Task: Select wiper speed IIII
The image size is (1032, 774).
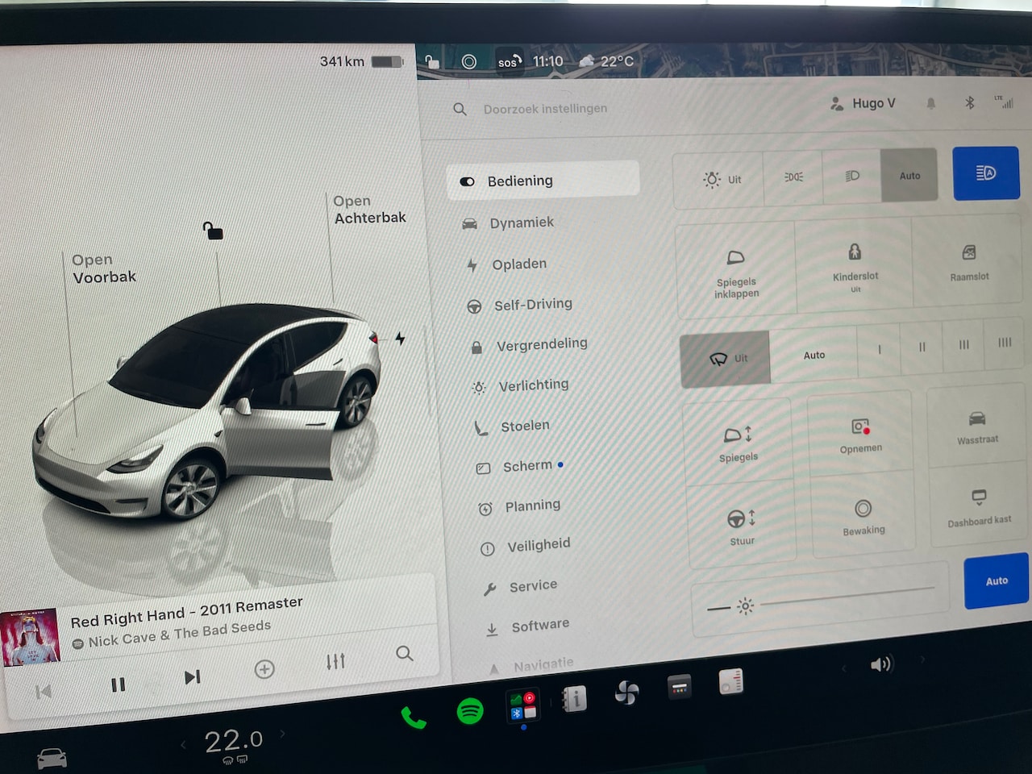Action: pos(1005,343)
